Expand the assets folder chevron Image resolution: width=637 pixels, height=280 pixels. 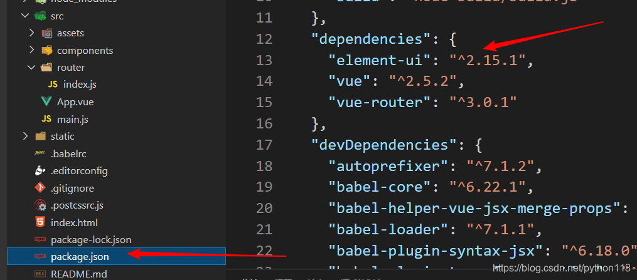31,33
